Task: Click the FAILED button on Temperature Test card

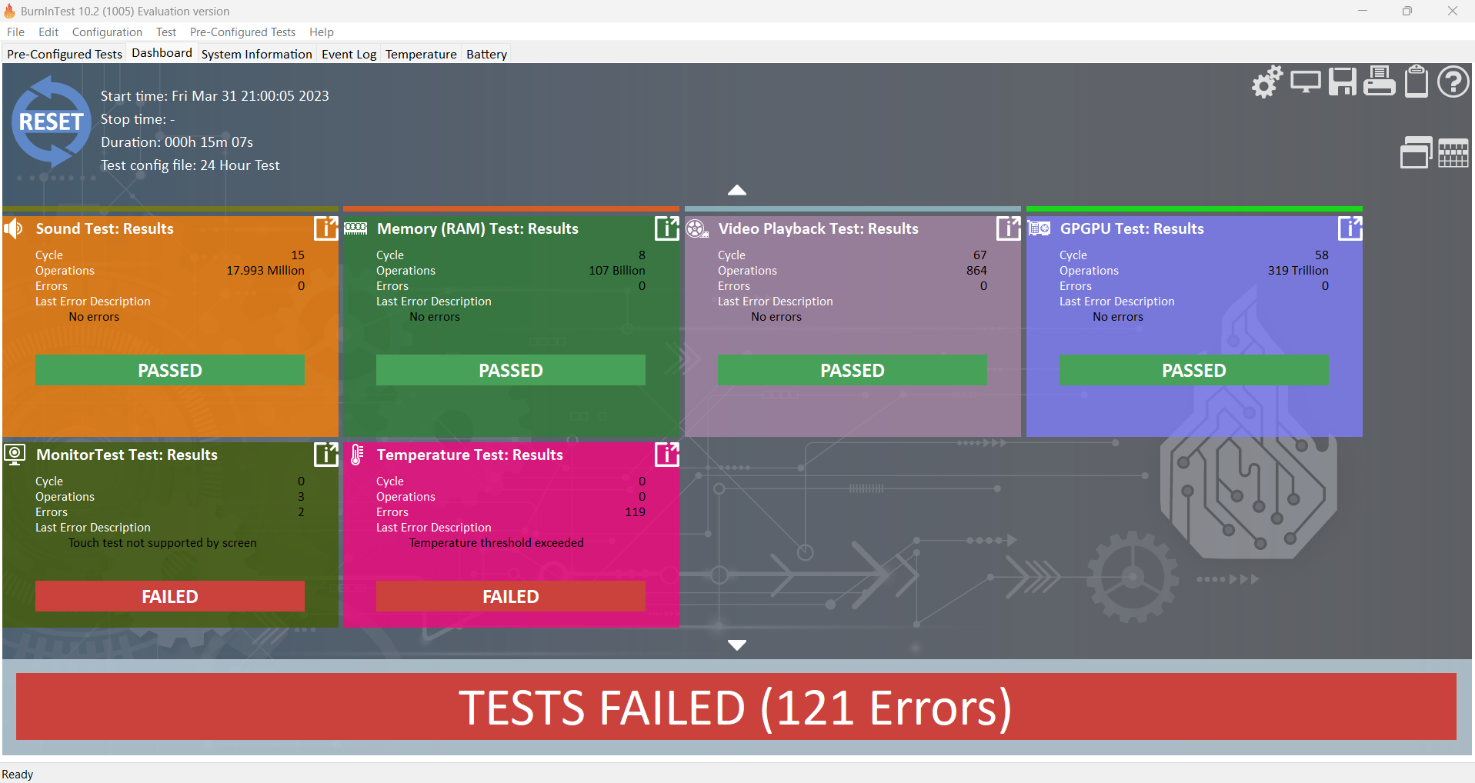Action: point(511,596)
